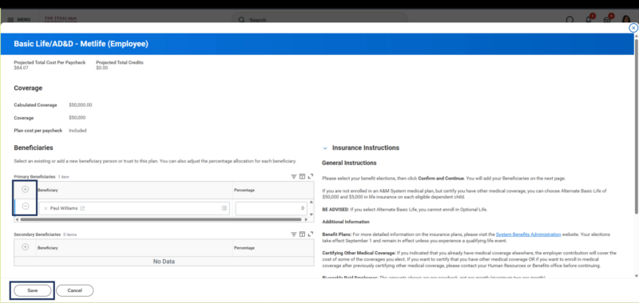Open the main MENU in header

[x=18, y=19]
